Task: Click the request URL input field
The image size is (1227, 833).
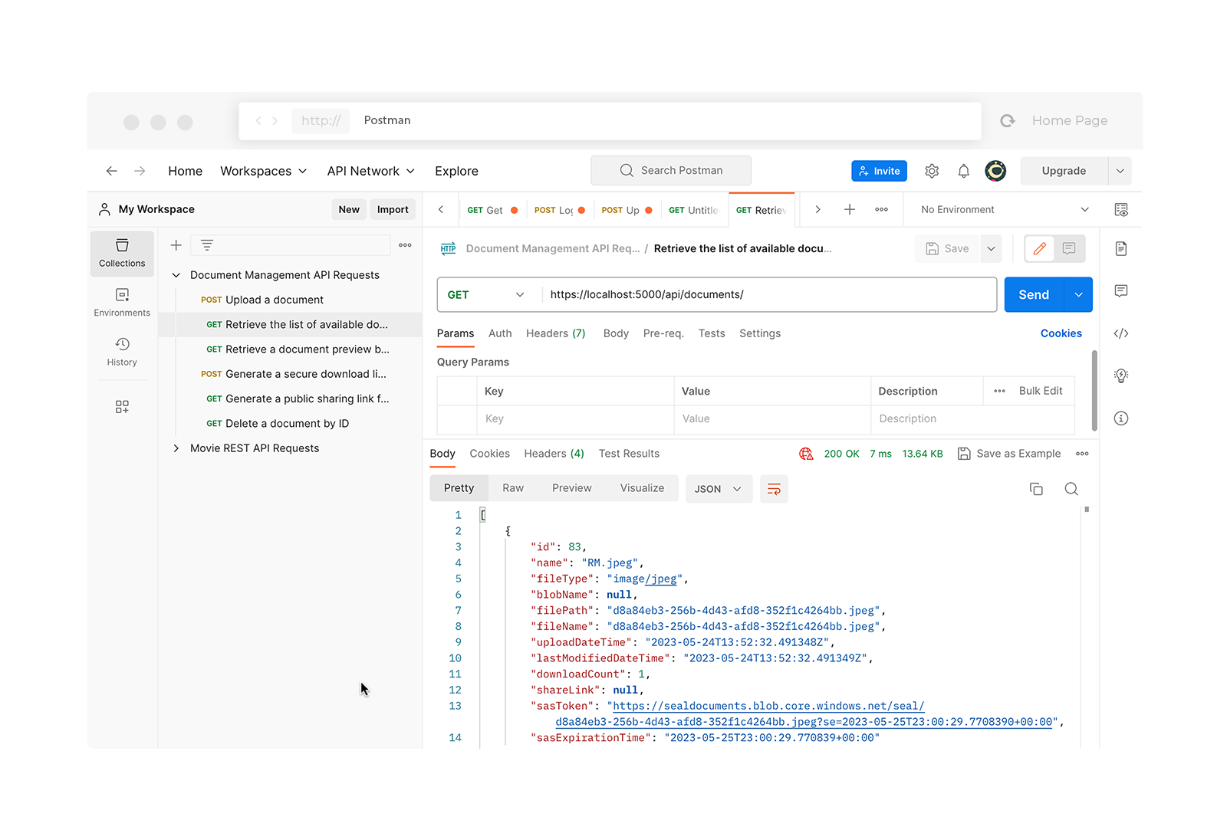Action: coord(767,295)
